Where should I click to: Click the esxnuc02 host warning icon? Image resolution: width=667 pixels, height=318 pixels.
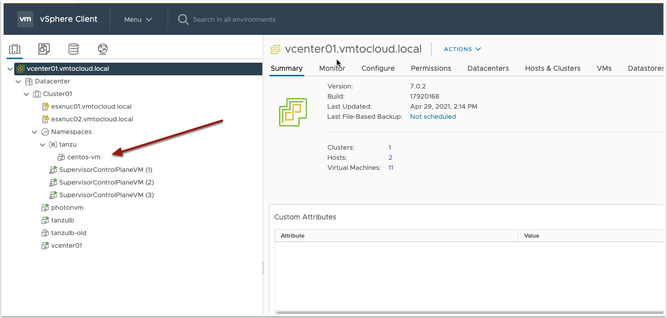[x=45, y=119]
